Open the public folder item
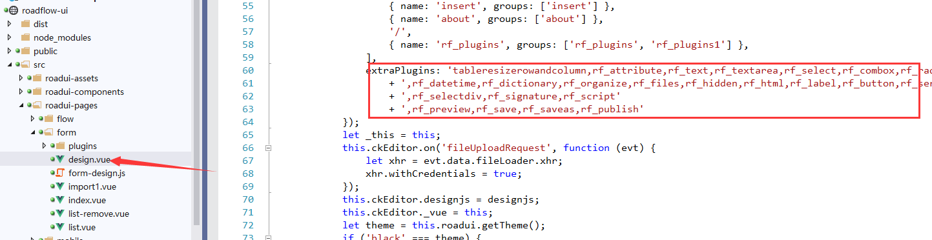932x240 pixels. 45,51
